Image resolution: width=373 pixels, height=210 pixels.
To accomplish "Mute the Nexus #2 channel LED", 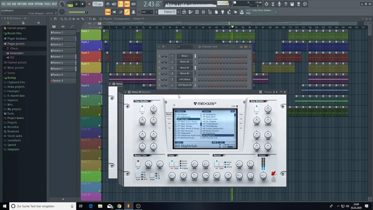I will (159, 62).
